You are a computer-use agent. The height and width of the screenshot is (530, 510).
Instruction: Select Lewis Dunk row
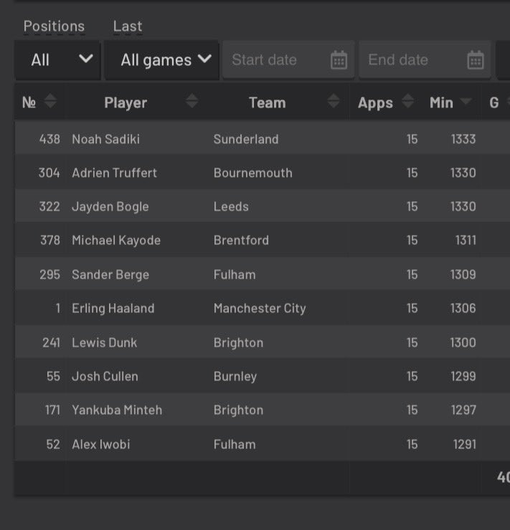pyautogui.click(x=263, y=342)
